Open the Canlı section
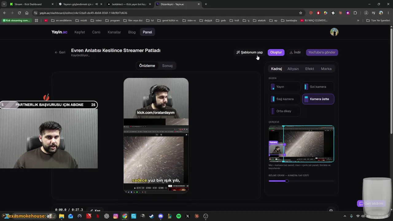 tap(96, 32)
